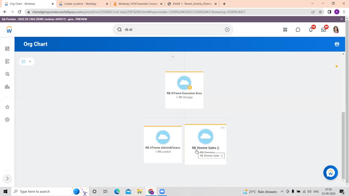Open the inbox with 80 items
The height and width of the screenshot is (196, 349).
[x=324, y=29]
